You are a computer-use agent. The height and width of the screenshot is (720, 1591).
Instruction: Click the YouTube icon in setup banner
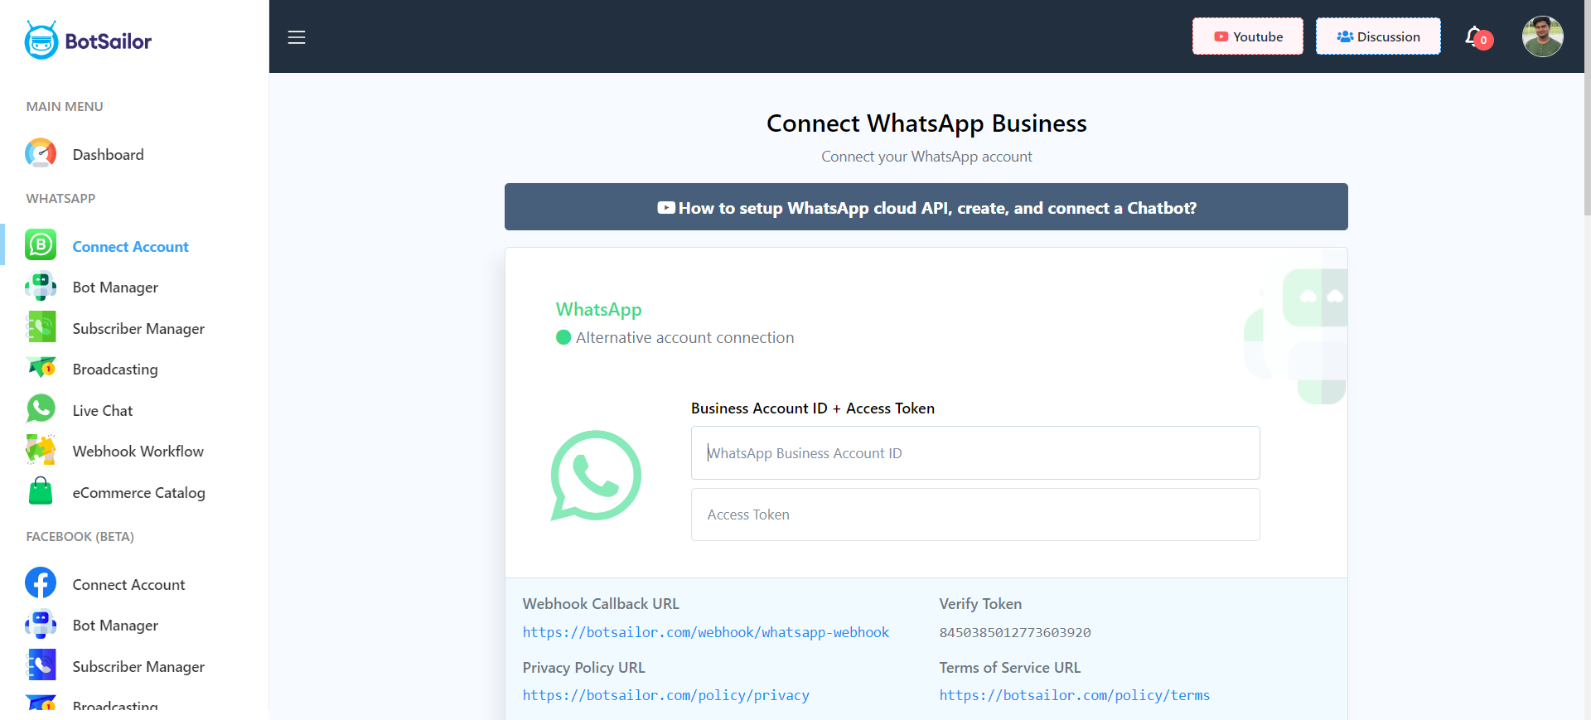tap(665, 208)
